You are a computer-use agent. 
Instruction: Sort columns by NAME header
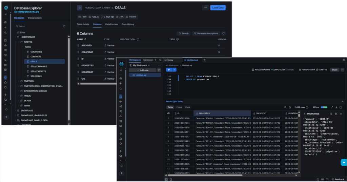(81, 39)
